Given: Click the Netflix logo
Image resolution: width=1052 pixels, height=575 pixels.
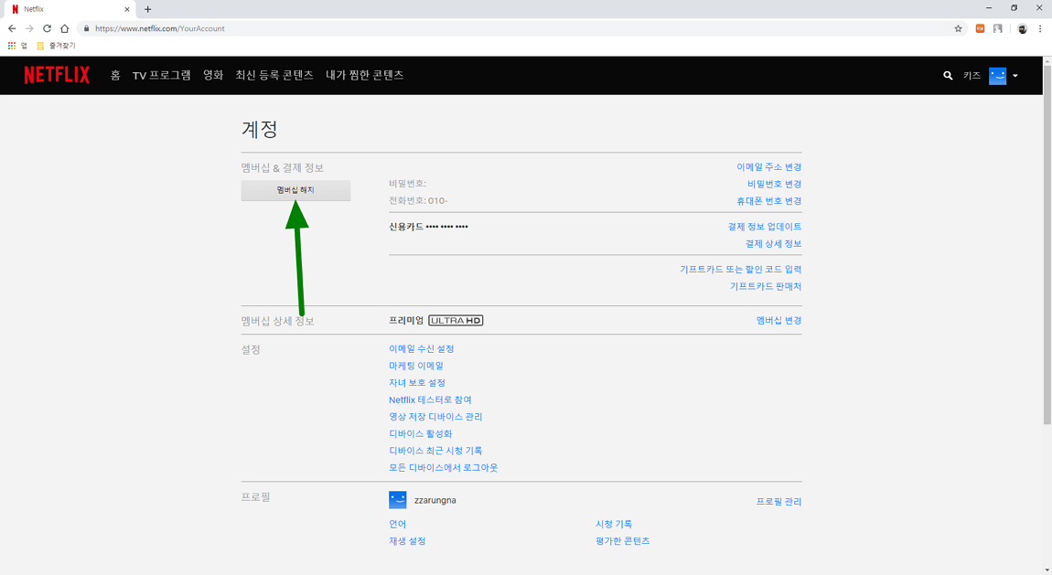Looking at the screenshot, I should (57, 75).
